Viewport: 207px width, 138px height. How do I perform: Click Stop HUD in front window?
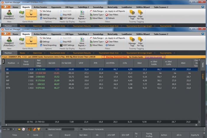(66, 42)
